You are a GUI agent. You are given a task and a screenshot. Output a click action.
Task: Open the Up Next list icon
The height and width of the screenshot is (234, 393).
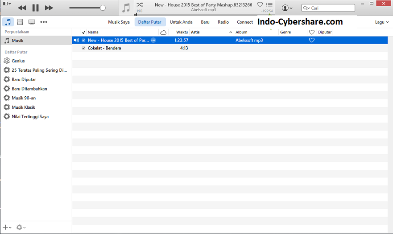click(x=269, y=4)
